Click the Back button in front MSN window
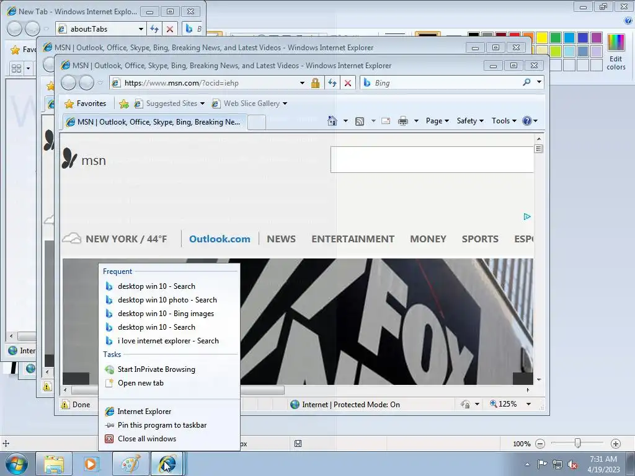Screen dimensions: 635x476 (x=68, y=82)
